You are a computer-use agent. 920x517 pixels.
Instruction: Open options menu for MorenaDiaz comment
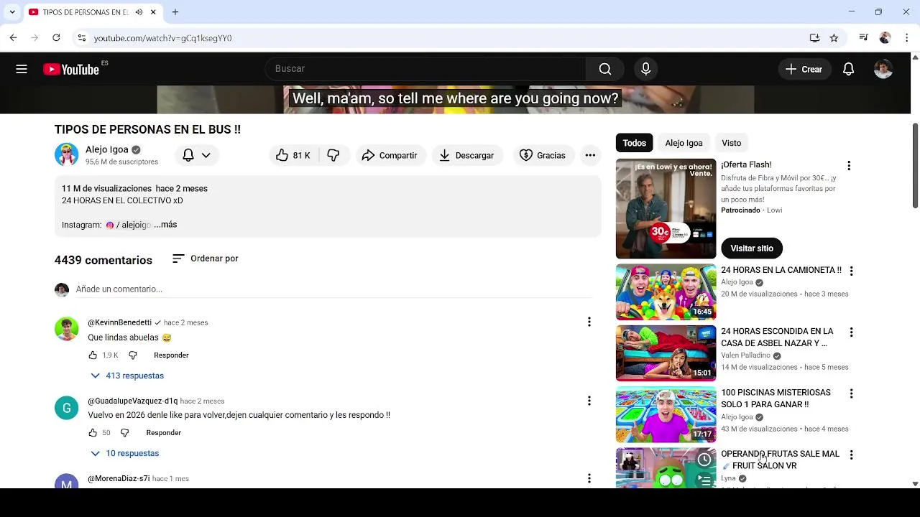click(589, 478)
